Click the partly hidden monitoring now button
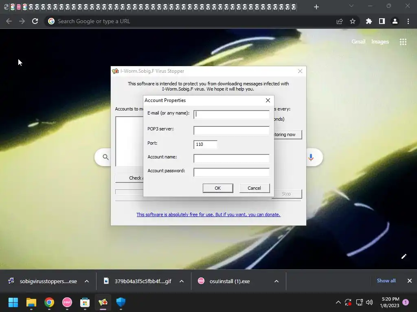417x312 pixels. click(288, 134)
